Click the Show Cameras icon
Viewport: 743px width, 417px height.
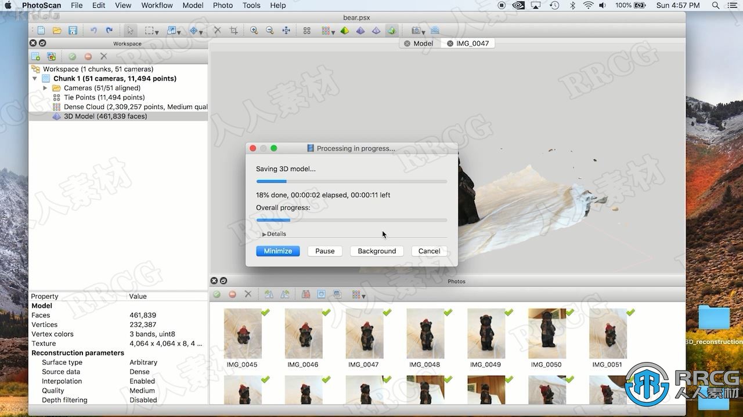(x=416, y=30)
